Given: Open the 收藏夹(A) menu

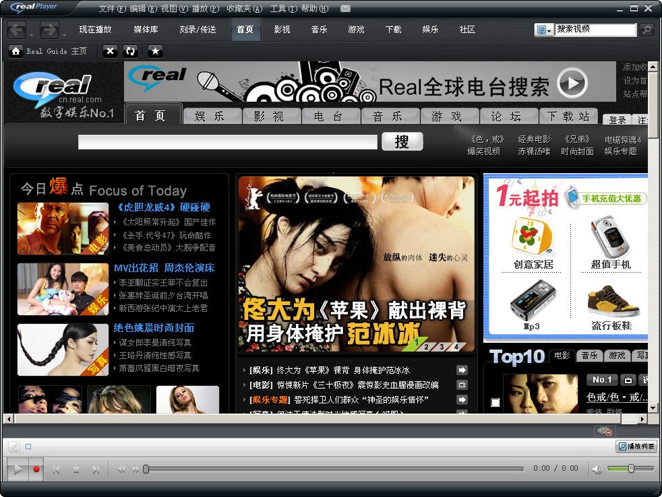Looking at the screenshot, I should (x=245, y=9).
